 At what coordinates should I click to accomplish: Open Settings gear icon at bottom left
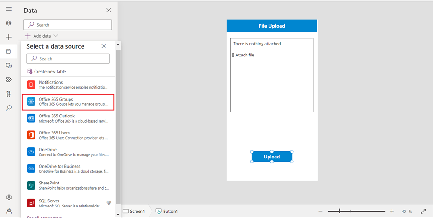(8, 197)
